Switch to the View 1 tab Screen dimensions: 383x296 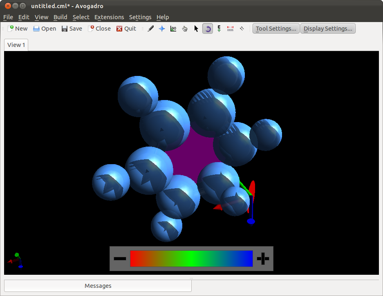click(16, 45)
